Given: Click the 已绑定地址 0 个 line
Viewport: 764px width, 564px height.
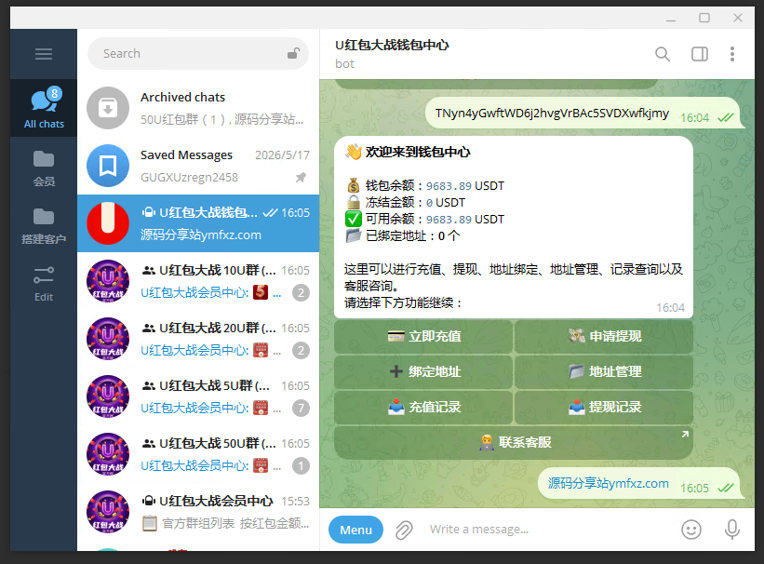Looking at the screenshot, I should coord(403,236).
